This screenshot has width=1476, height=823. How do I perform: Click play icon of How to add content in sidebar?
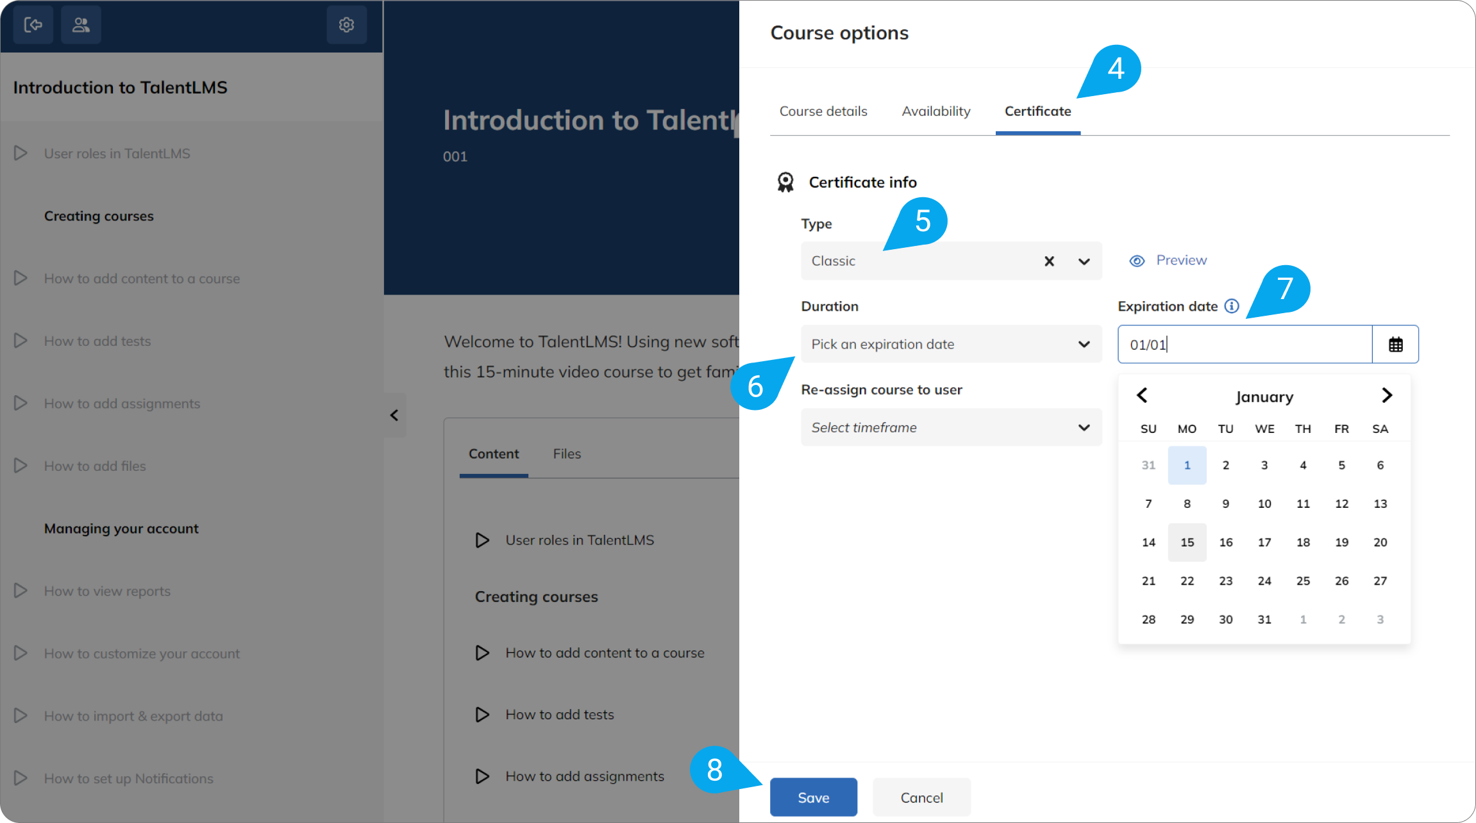[x=21, y=278]
